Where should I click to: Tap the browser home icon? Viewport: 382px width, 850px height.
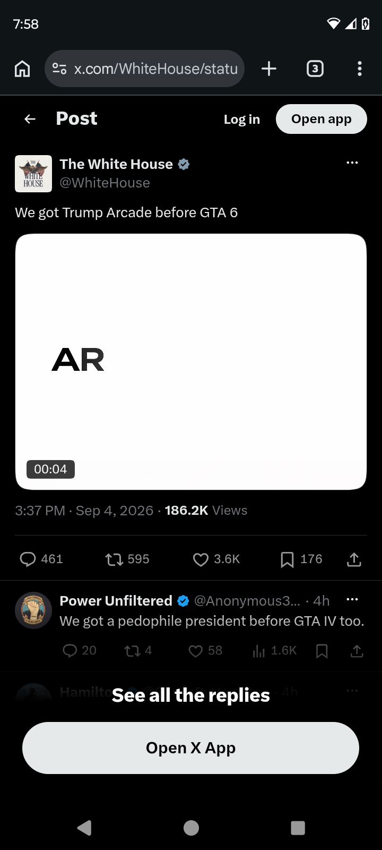tap(22, 69)
